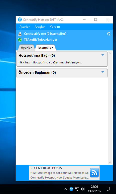Select the İstemciler tab
This screenshot has height=194, width=116.
[x=45, y=48]
